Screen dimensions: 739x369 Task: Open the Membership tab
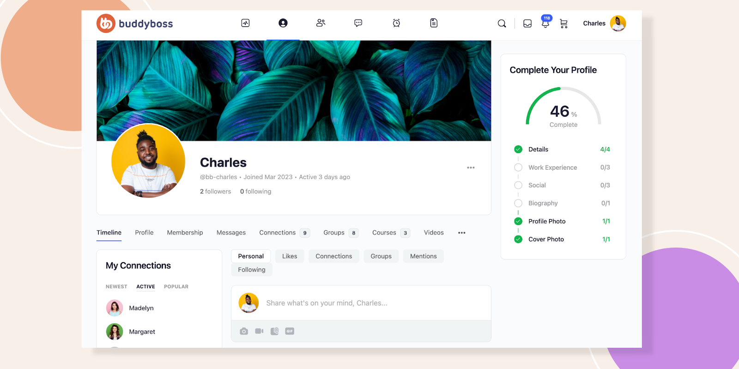[x=185, y=233]
